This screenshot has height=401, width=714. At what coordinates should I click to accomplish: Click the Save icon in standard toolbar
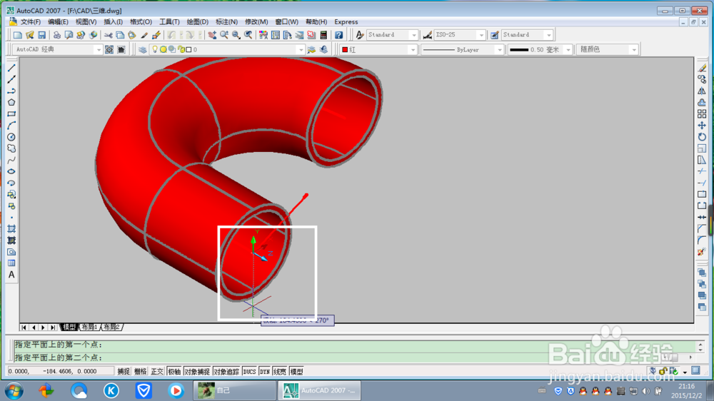tap(42, 35)
